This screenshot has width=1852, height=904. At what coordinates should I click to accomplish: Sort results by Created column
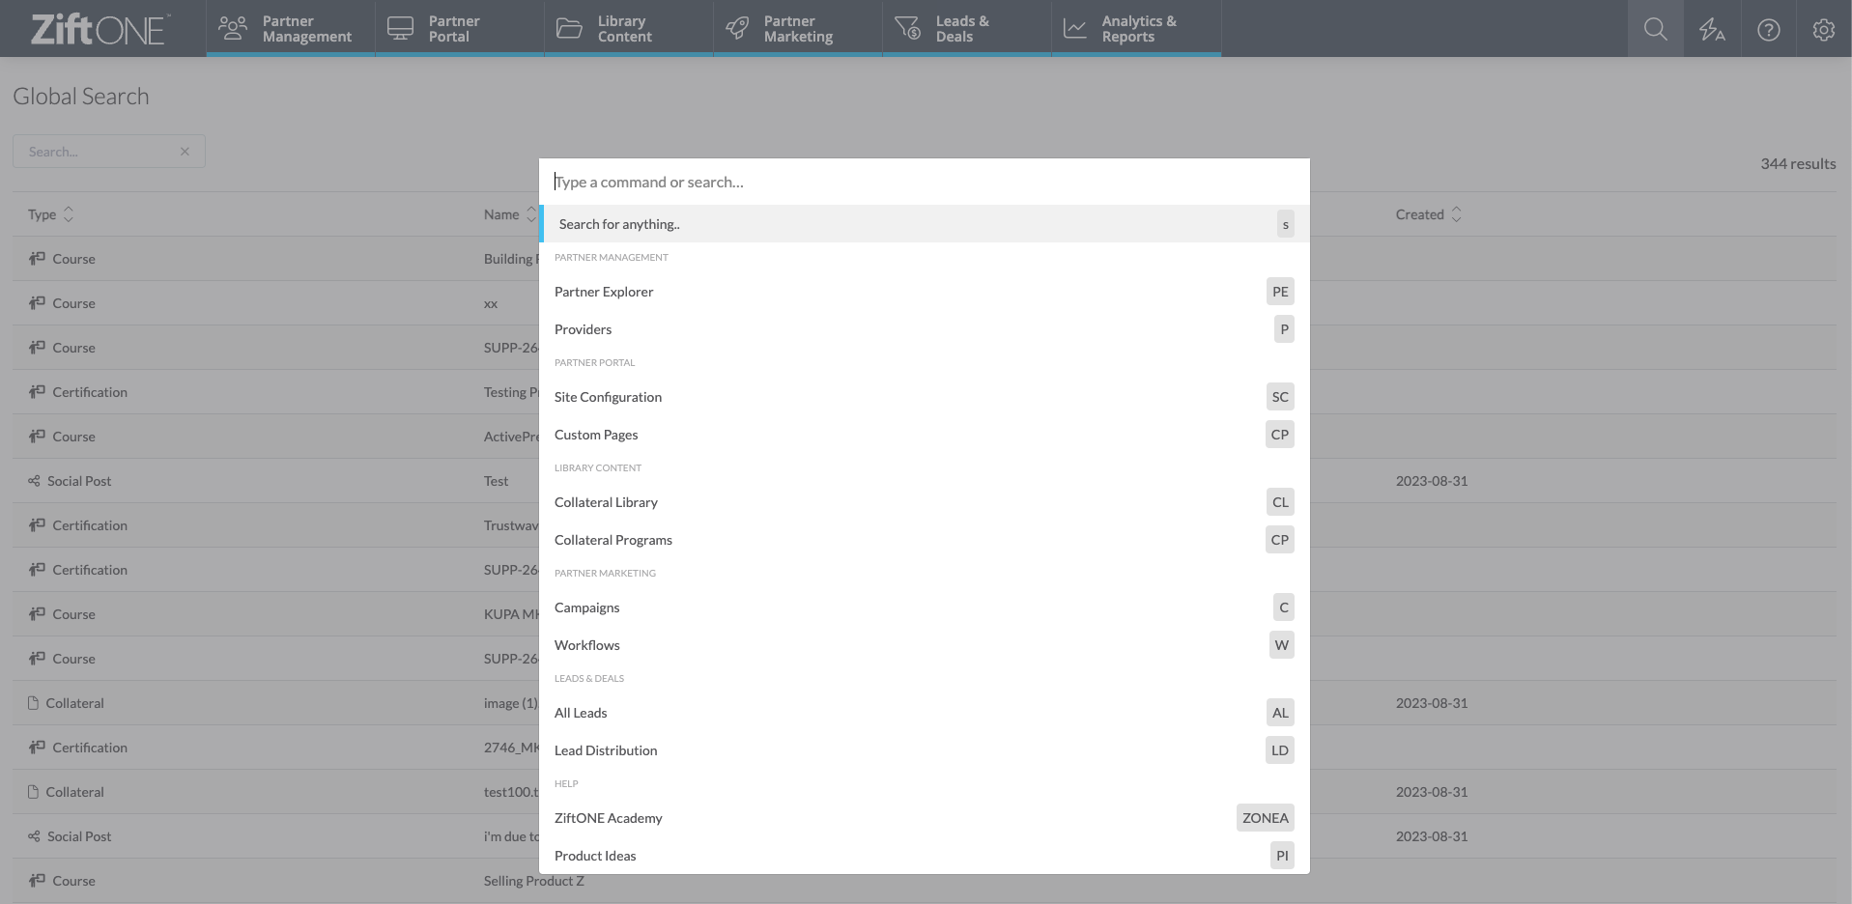tap(1429, 214)
